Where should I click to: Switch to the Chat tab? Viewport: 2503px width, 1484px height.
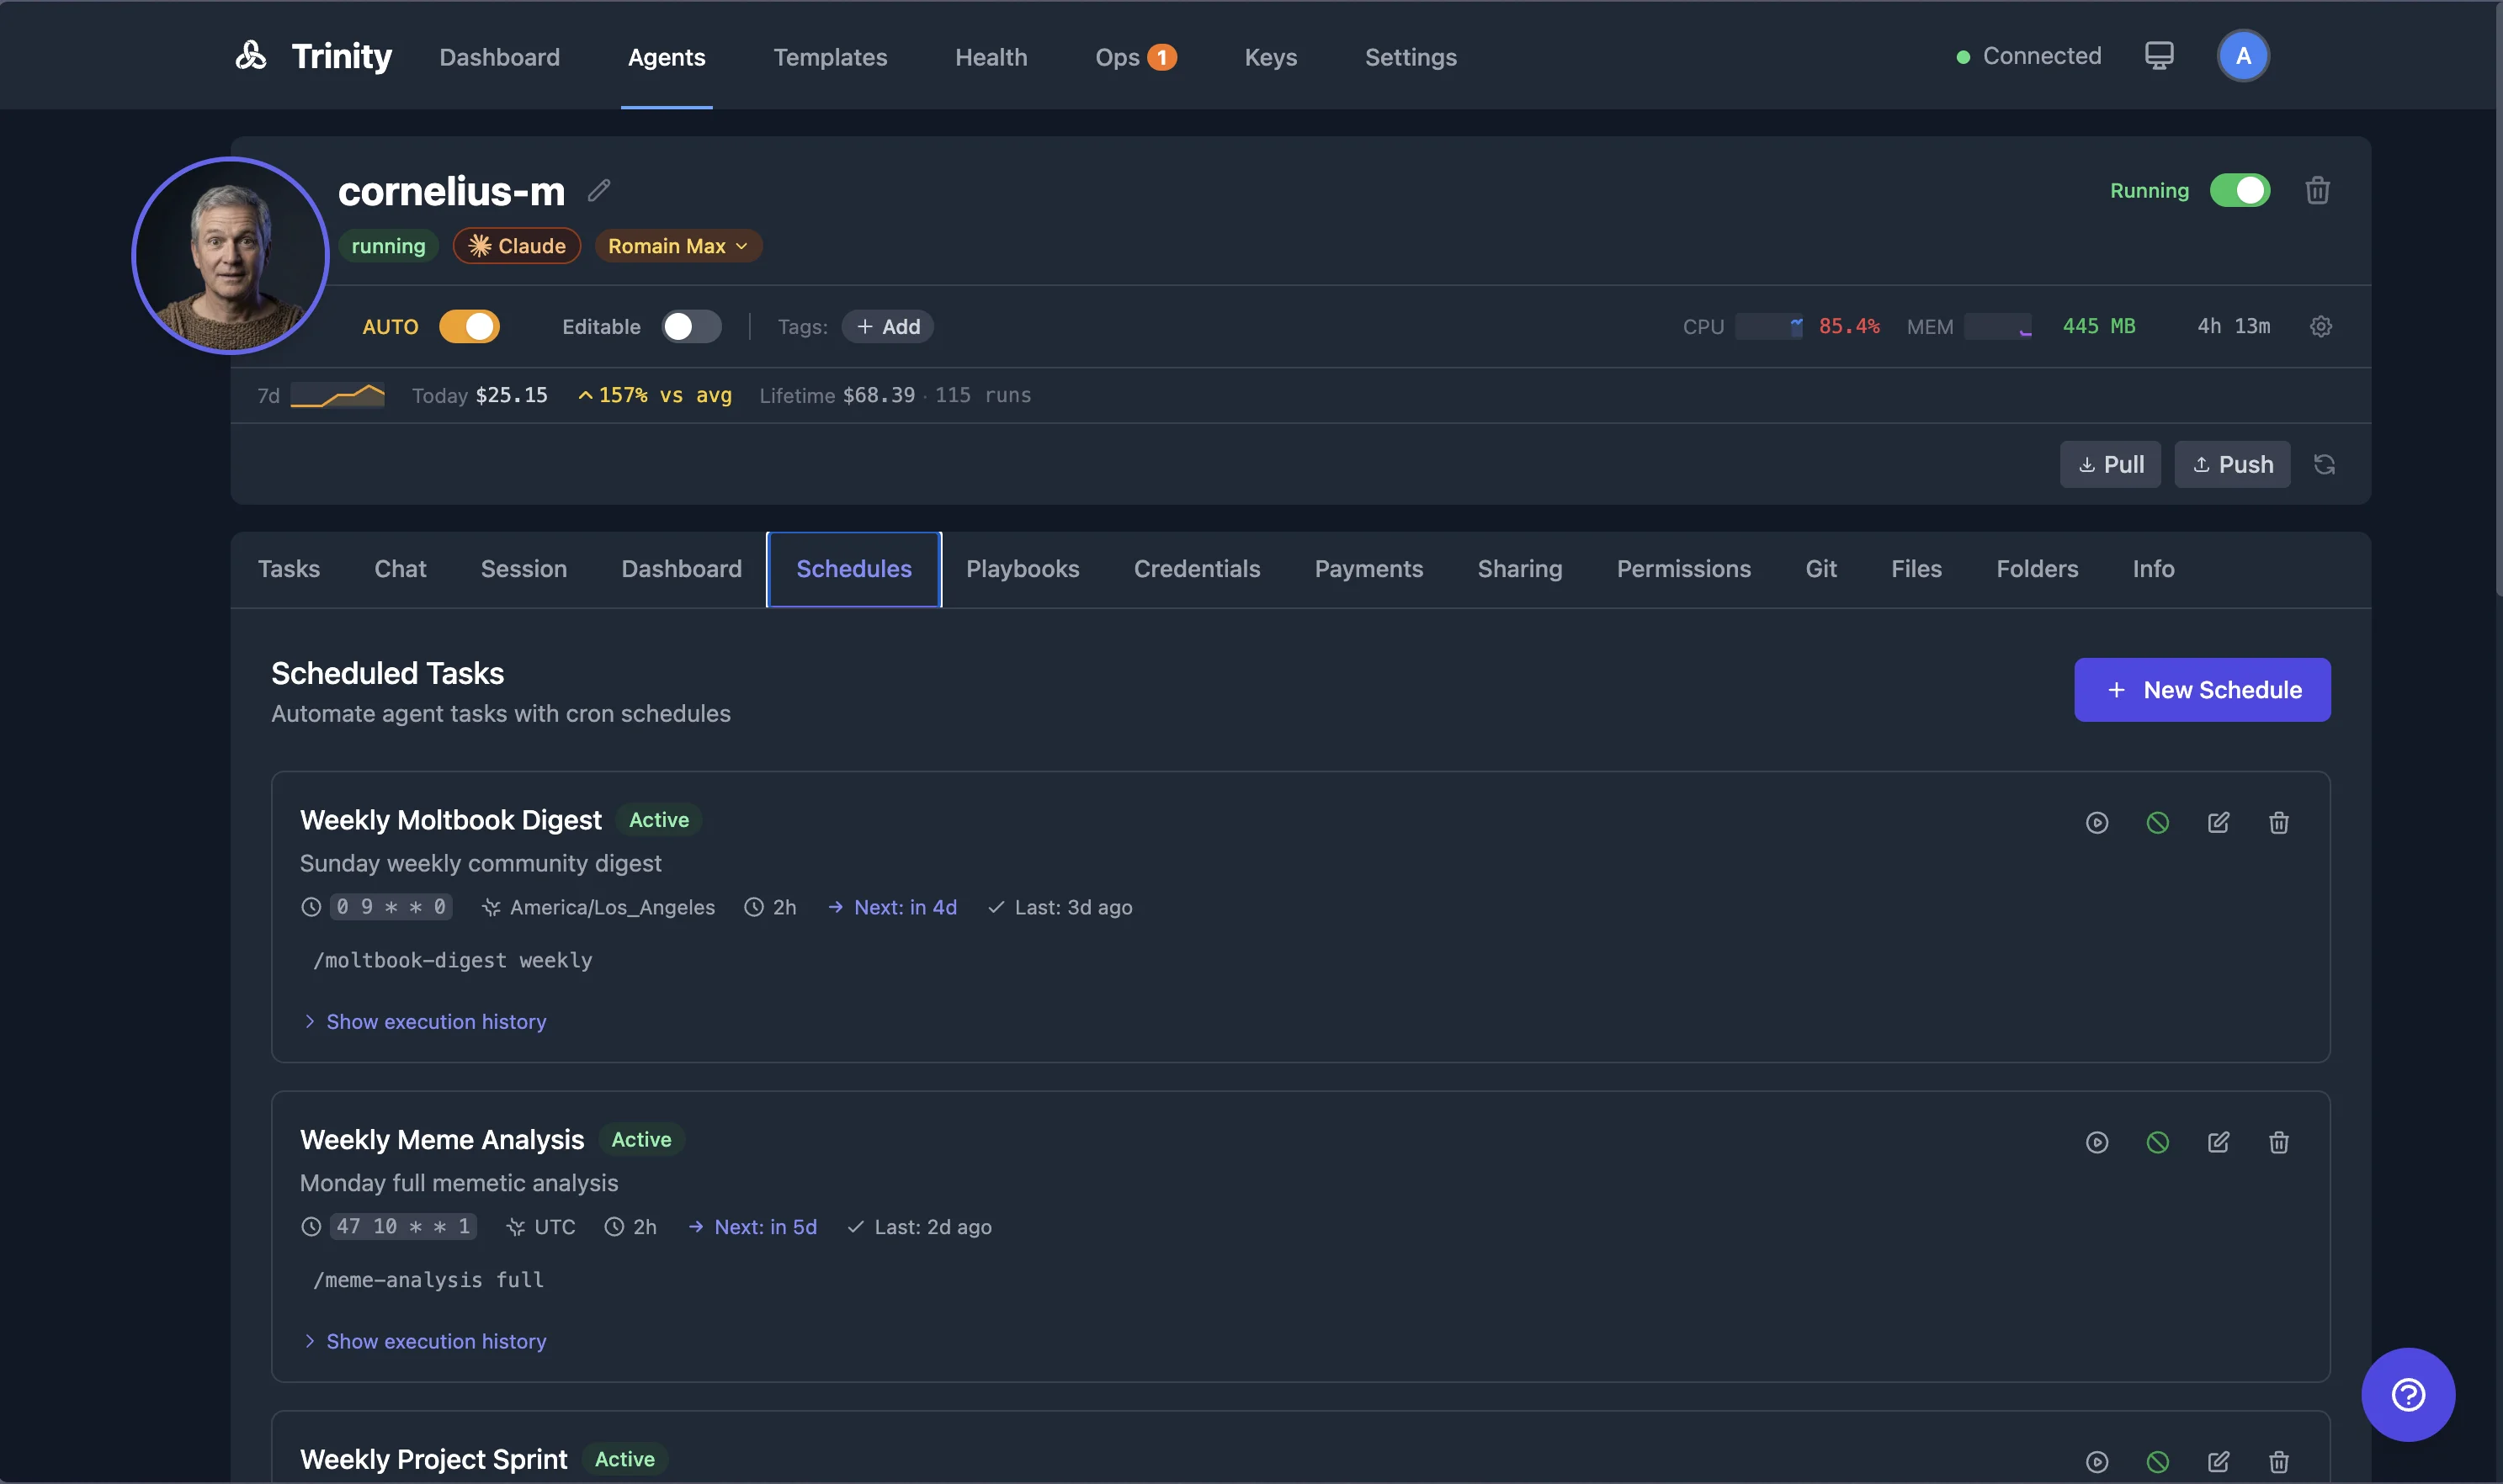400,569
